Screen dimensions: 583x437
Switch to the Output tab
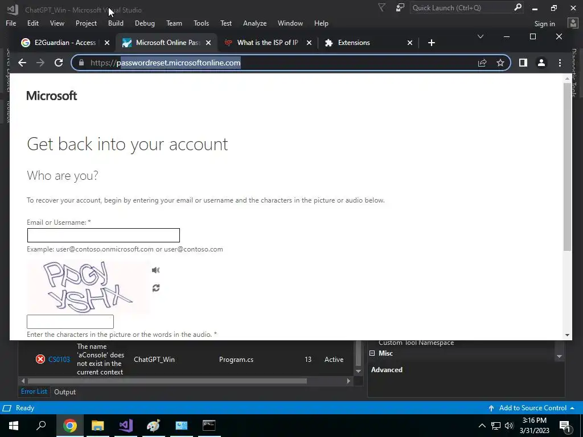[65, 392]
